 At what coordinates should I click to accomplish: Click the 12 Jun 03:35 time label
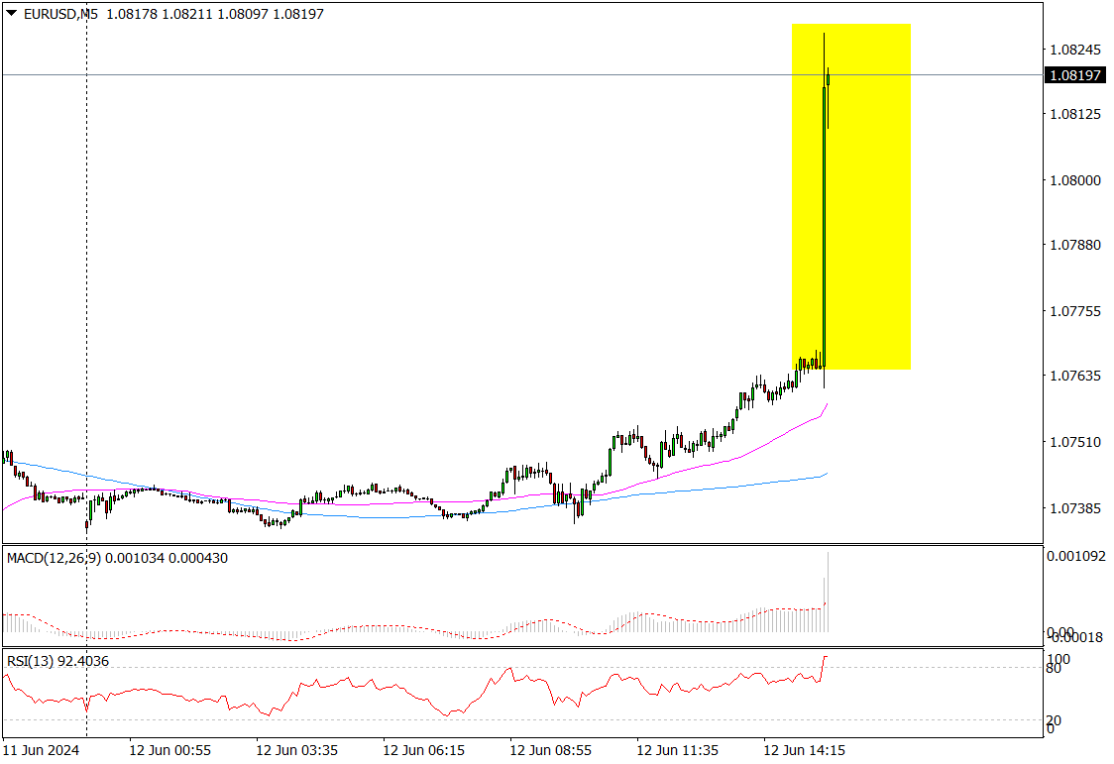[x=297, y=750]
